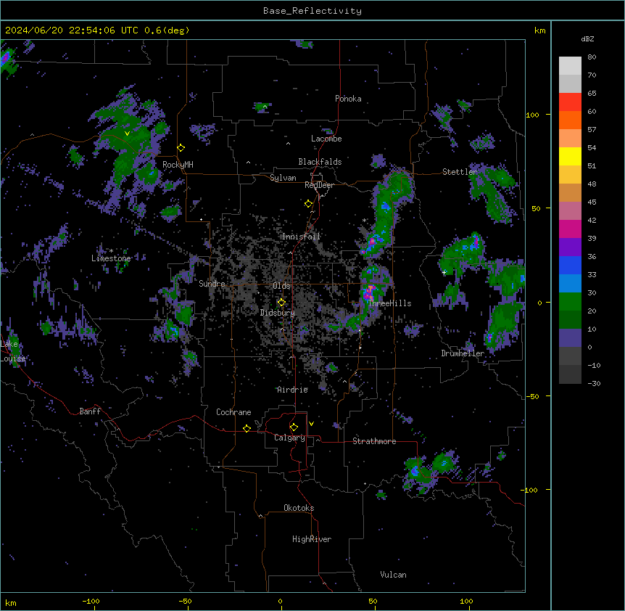Click the dBZ legend heading
The image size is (625, 611).
587,38
